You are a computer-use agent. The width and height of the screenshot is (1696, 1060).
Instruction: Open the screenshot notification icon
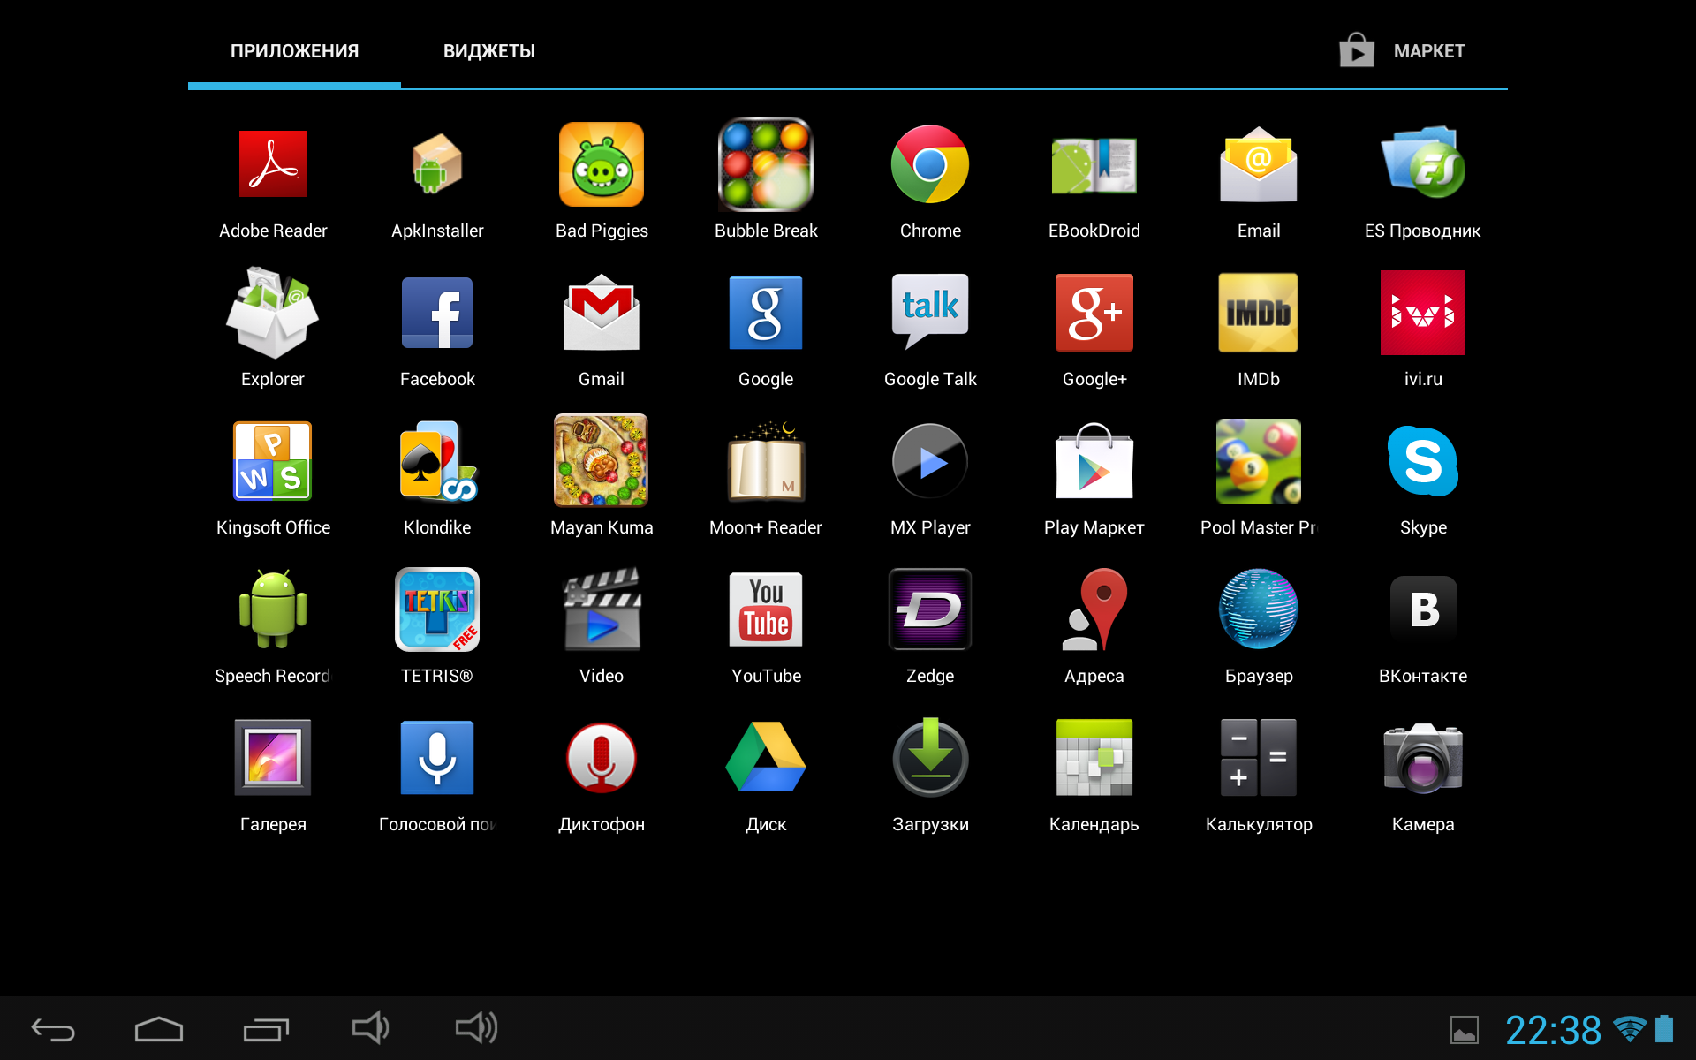click(x=1465, y=1030)
